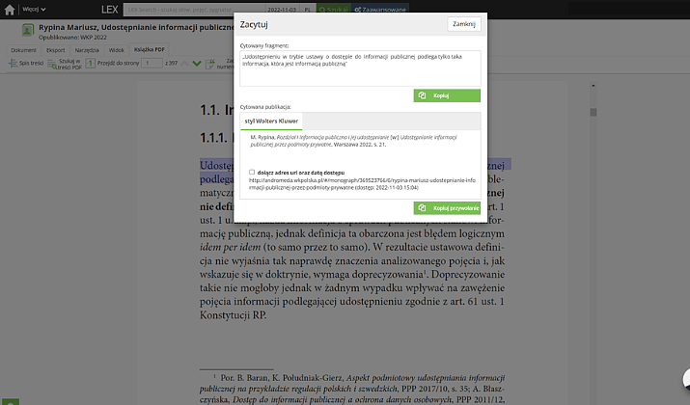Open the Dokument menu tab
Screen dimensions: 690x405
click(x=23, y=48)
